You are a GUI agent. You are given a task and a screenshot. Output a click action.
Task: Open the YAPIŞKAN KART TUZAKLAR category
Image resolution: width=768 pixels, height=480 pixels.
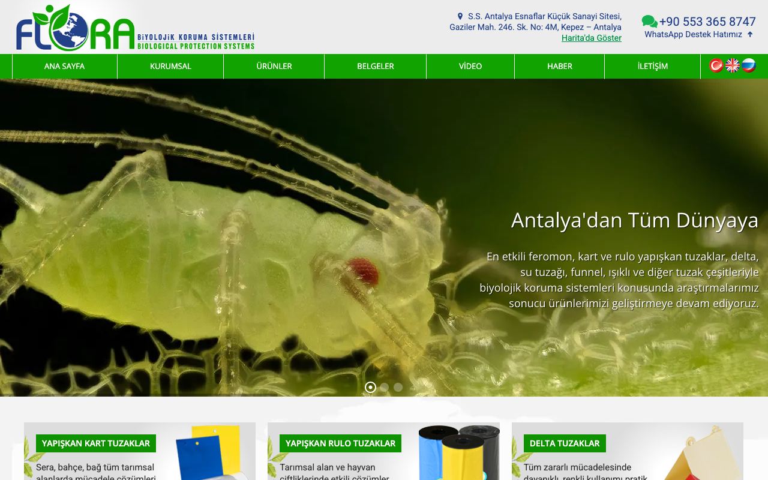96,443
